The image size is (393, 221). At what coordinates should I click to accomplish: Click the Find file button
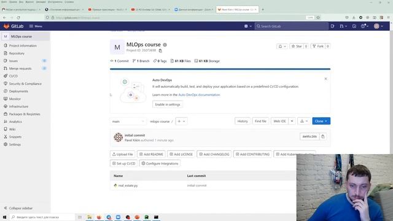click(x=260, y=121)
